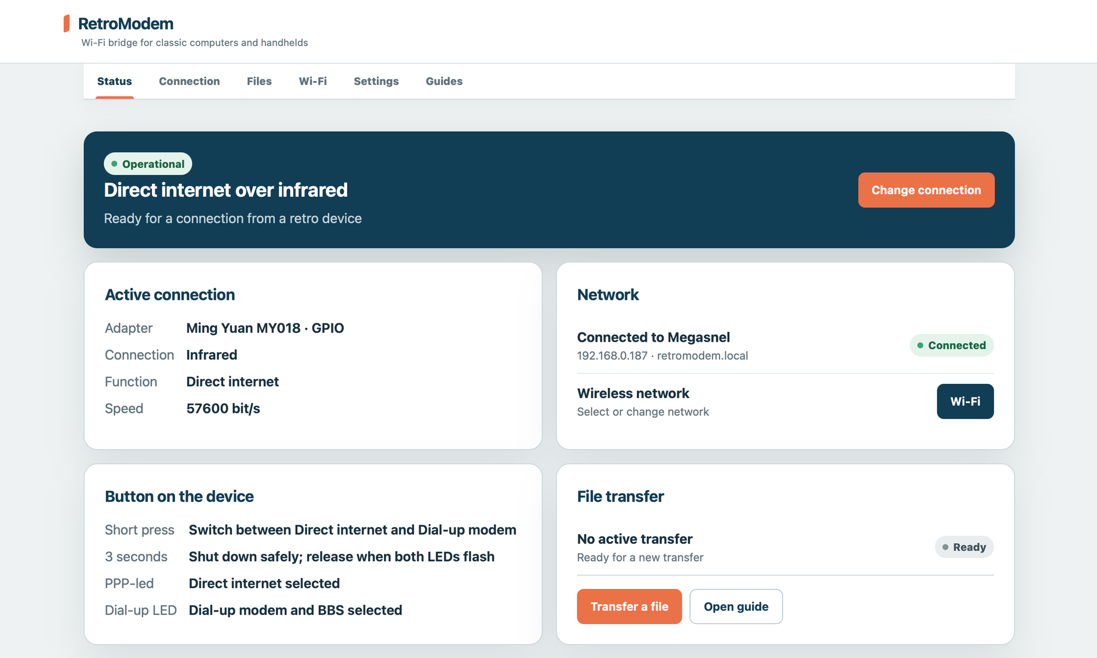Click the orange RetroModem logo mark
This screenshot has width=1097, height=658.
click(66, 24)
